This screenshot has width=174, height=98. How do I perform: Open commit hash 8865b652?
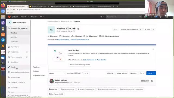[x=145, y=81]
